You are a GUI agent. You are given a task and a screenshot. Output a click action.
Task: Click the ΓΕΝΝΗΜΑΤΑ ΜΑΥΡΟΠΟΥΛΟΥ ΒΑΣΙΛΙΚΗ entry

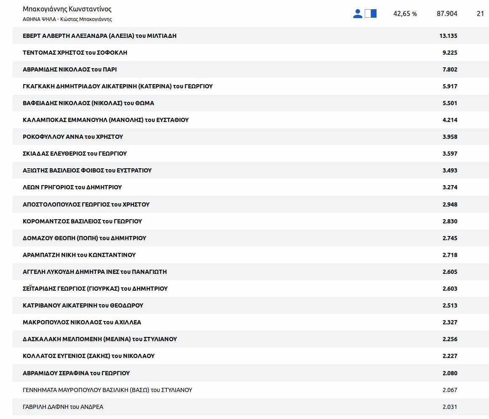(107, 390)
